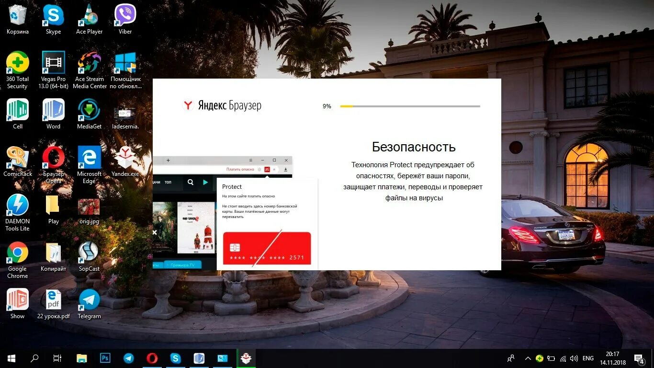Launch Viber desktop shortcut
This screenshot has width=654, height=368.
[125, 19]
